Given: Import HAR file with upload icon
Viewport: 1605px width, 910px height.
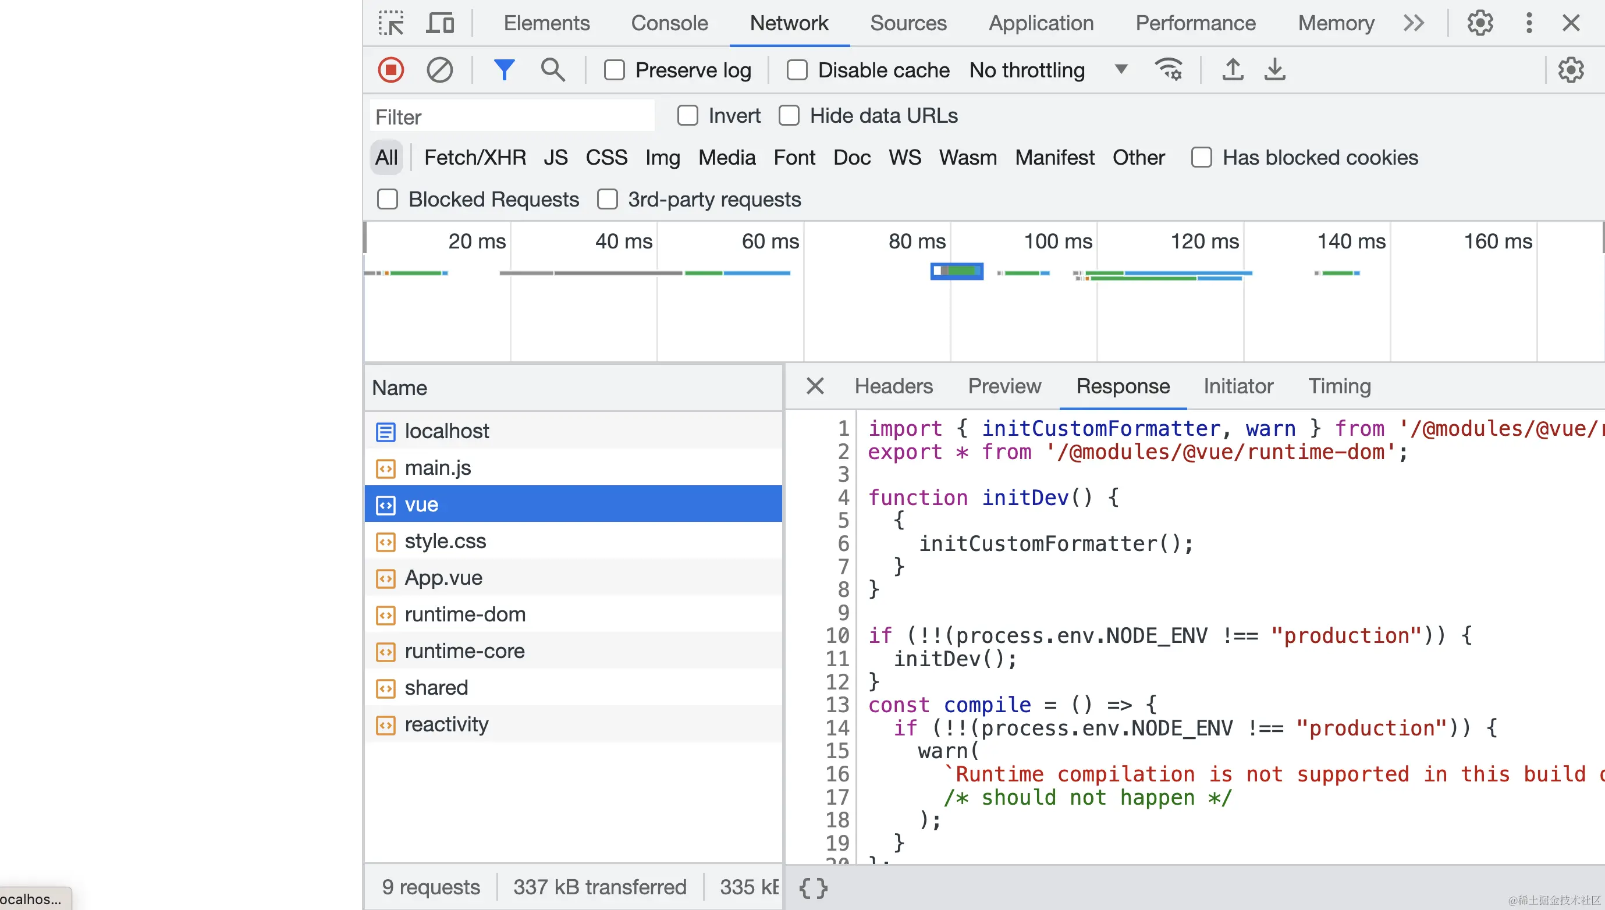Looking at the screenshot, I should click(1233, 69).
